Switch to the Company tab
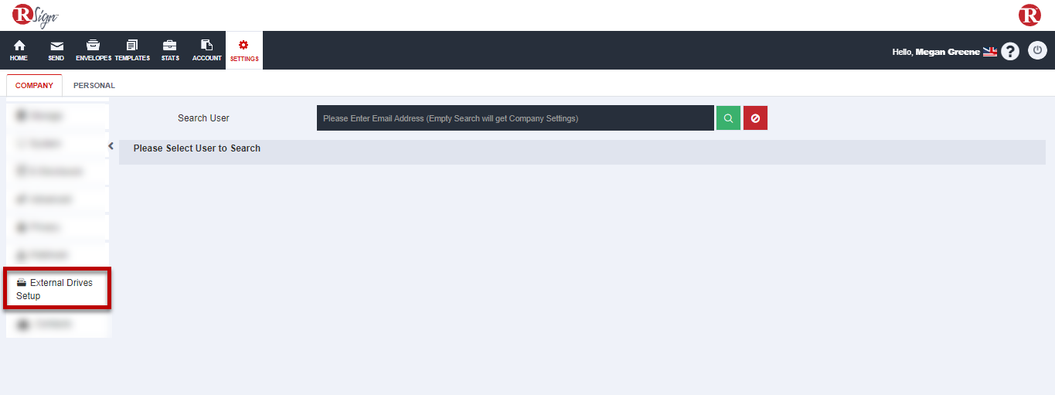The width and height of the screenshot is (1055, 395). (x=34, y=86)
